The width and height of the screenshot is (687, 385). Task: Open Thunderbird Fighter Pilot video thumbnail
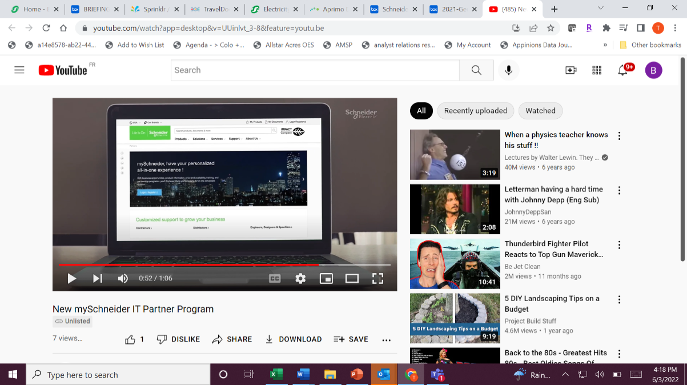point(455,264)
